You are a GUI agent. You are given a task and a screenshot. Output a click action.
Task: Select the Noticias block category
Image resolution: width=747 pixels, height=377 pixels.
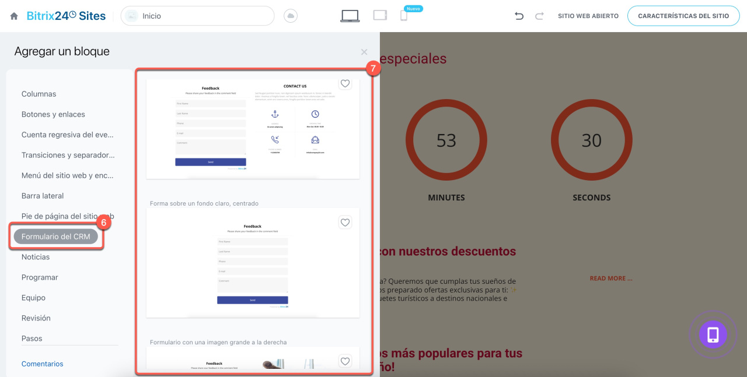pyautogui.click(x=36, y=257)
